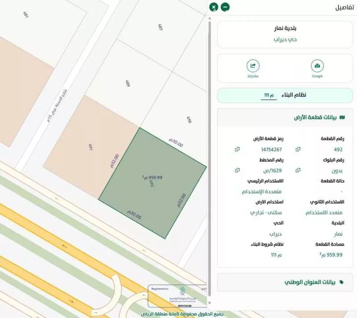The image size is (357, 318).
Task: Click the government authority logo badge
Action: pos(182,290)
